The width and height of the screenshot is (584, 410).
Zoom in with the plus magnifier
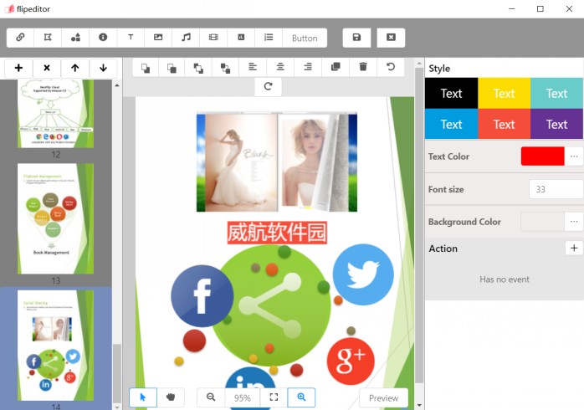[301, 397]
